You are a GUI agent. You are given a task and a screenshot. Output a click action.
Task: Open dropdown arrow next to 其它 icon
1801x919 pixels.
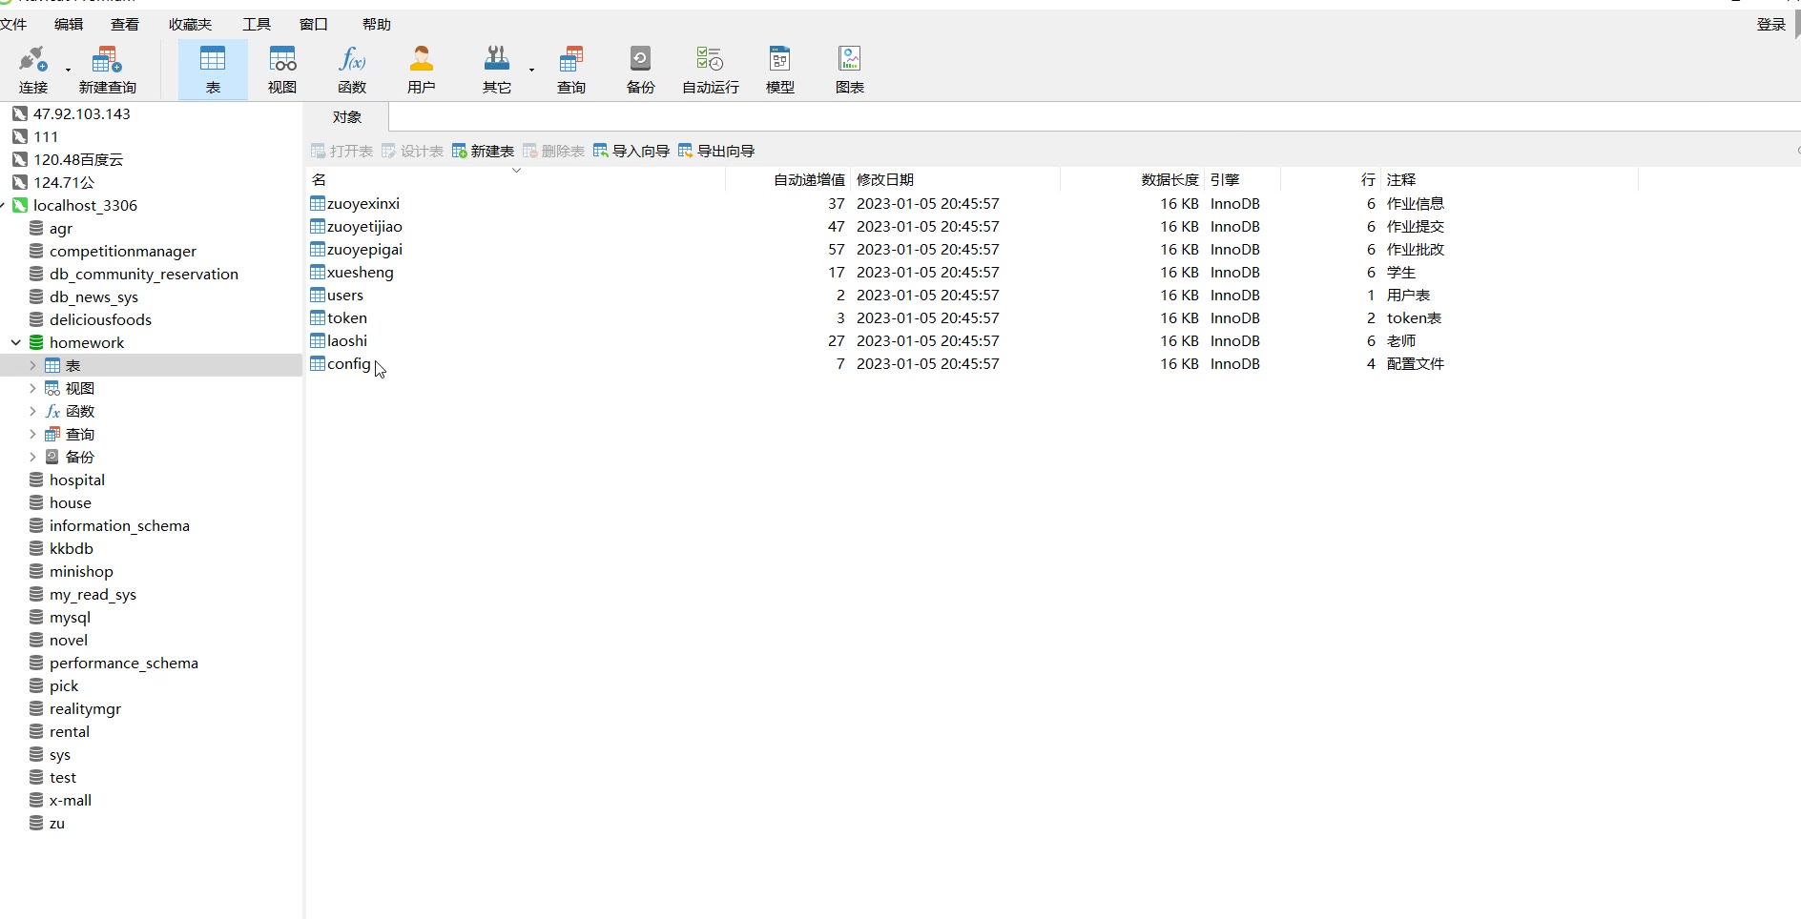[531, 70]
